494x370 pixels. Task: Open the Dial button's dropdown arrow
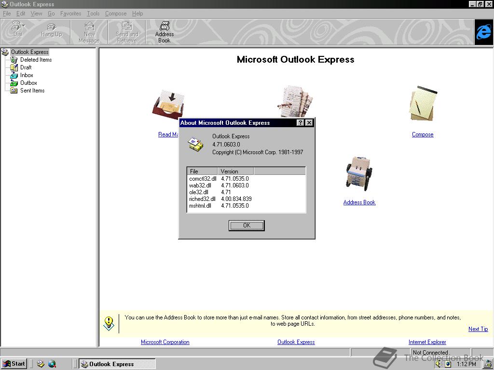click(24, 26)
